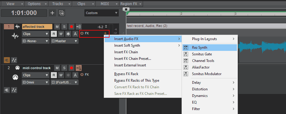Expand the Plug-In Layouts submenu
The image size is (286, 114).
(210, 39)
